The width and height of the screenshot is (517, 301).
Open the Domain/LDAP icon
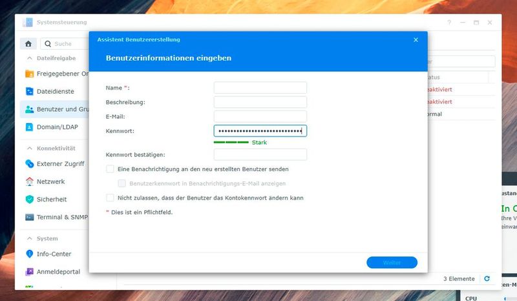click(29, 127)
